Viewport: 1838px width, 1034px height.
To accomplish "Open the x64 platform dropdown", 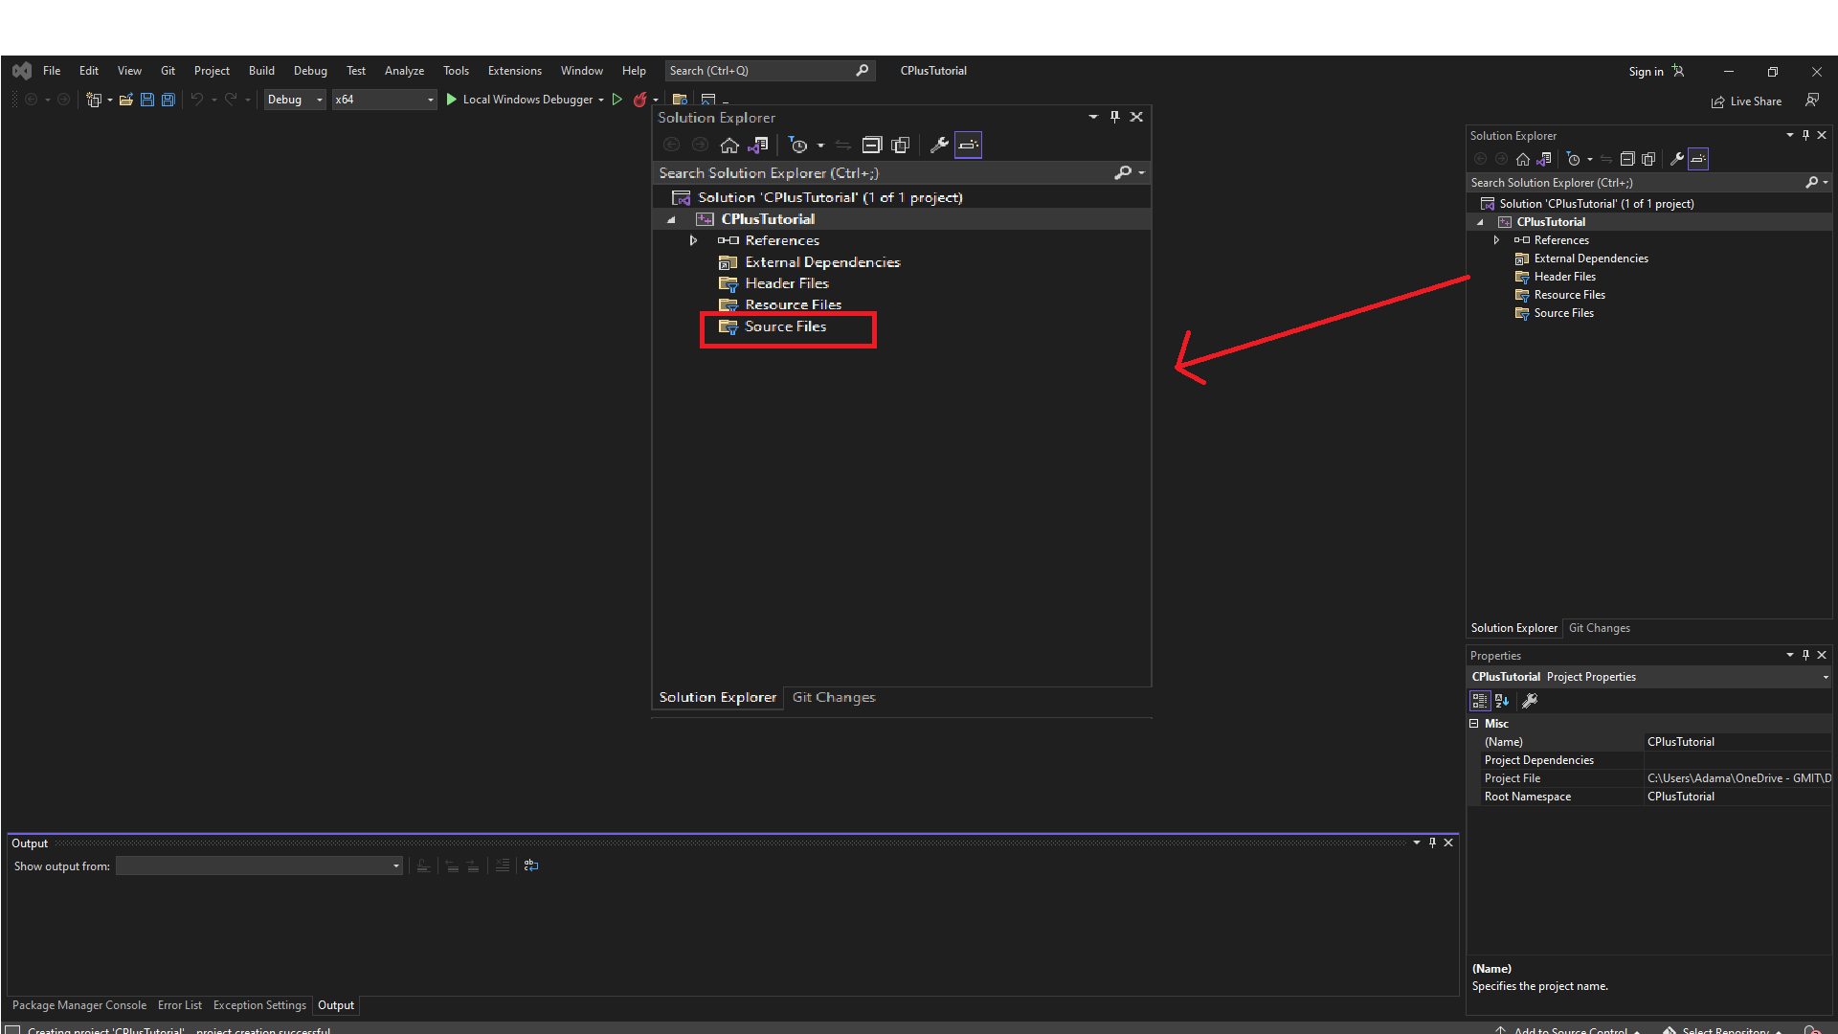I will 384,100.
